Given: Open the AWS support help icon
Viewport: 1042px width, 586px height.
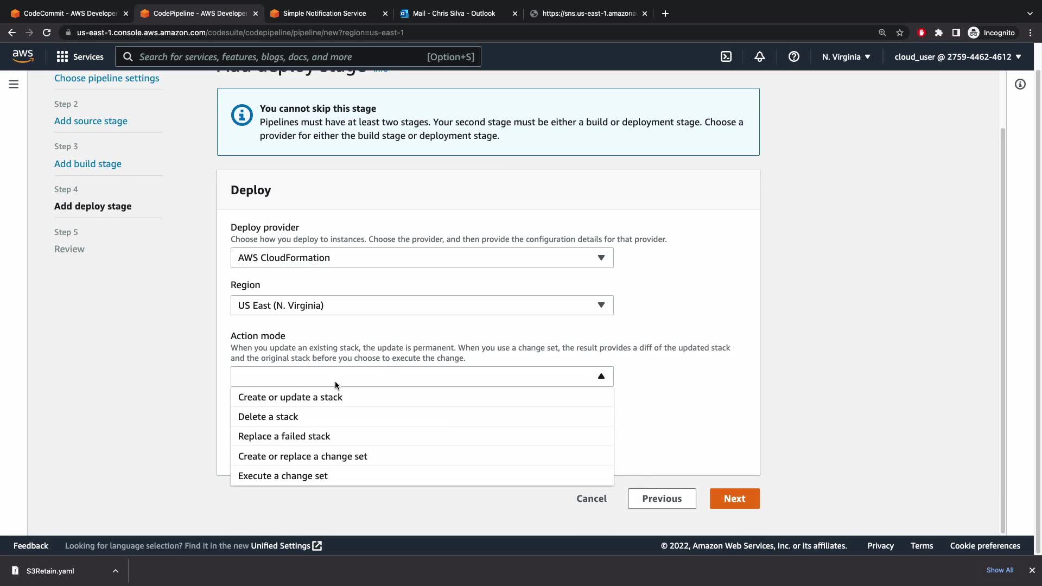Looking at the screenshot, I should coord(793,56).
